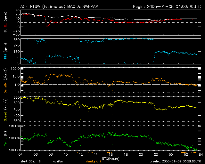205x164 pixels.
Task: Click the orange 'Density (/cm3)' axis label
Action: pos(5,81)
